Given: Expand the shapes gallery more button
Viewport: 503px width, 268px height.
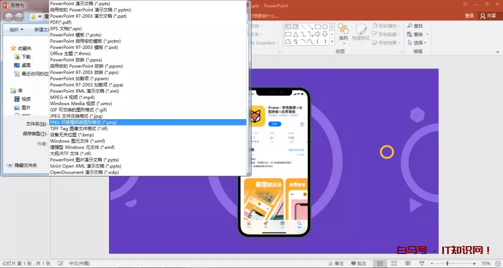Looking at the screenshot, I should (x=332, y=42).
